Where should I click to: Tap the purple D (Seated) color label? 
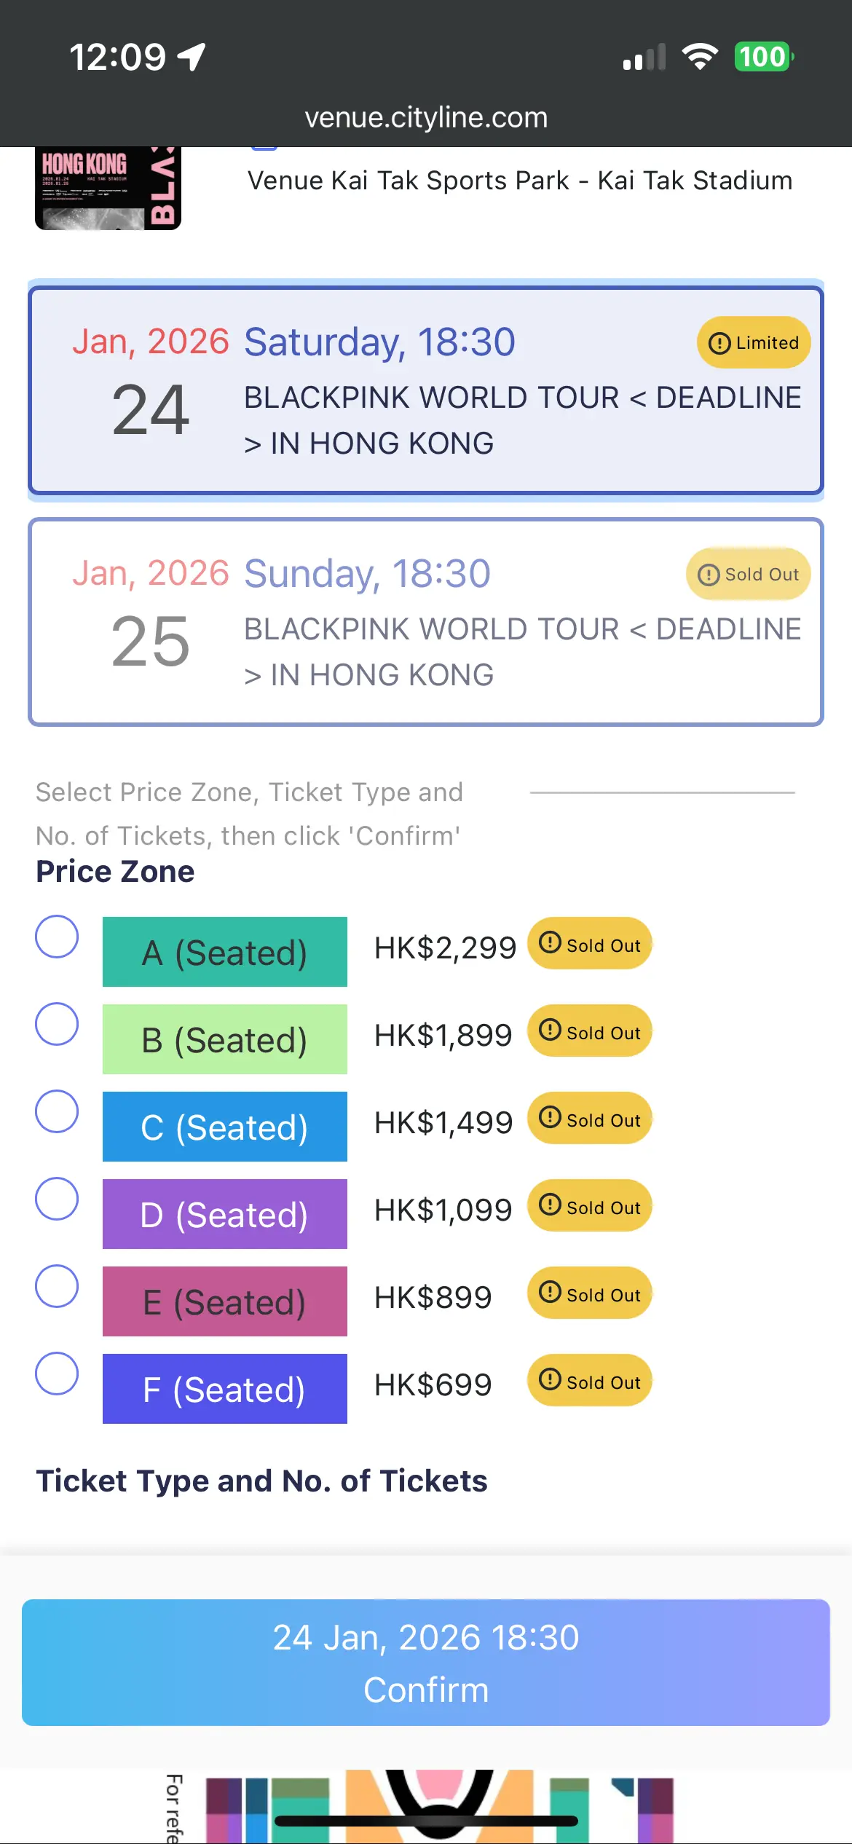[225, 1214]
